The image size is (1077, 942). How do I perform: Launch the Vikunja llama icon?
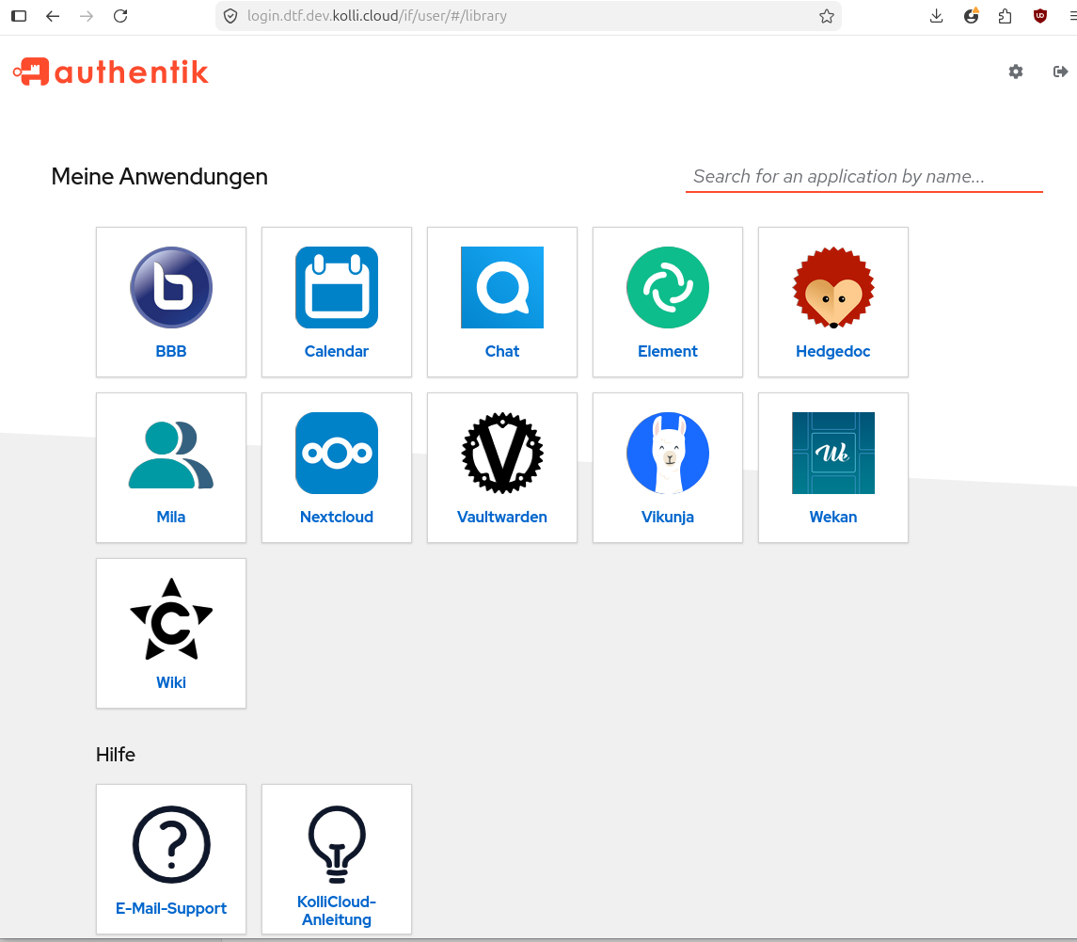tap(668, 453)
